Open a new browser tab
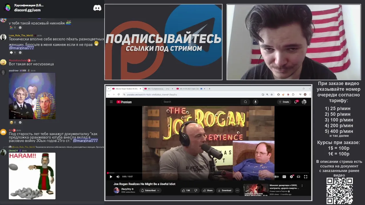The height and width of the screenshot is (205, 365). (x=210, y=89)
